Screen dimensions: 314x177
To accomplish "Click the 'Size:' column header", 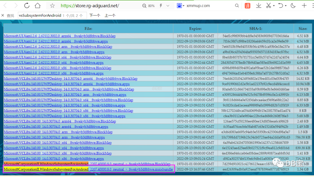I will (x=303, y=29).
